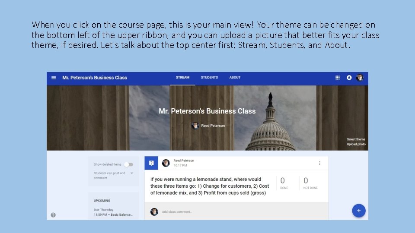Switch to the Students tab
The image size is (415, 233).
point(209,78)
